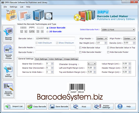Select the Linear Barcode radio button
The image size is (139, 113).
point(48,28)
